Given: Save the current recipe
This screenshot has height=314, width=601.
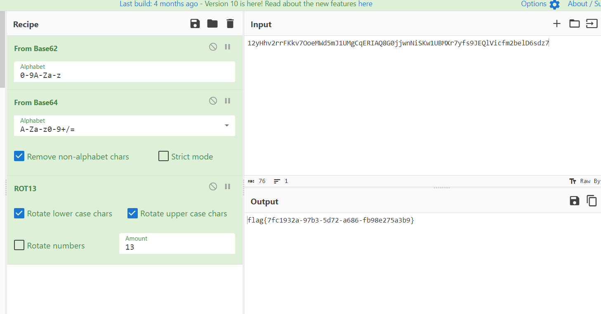Looking at the screenshot, I should 195,24.
